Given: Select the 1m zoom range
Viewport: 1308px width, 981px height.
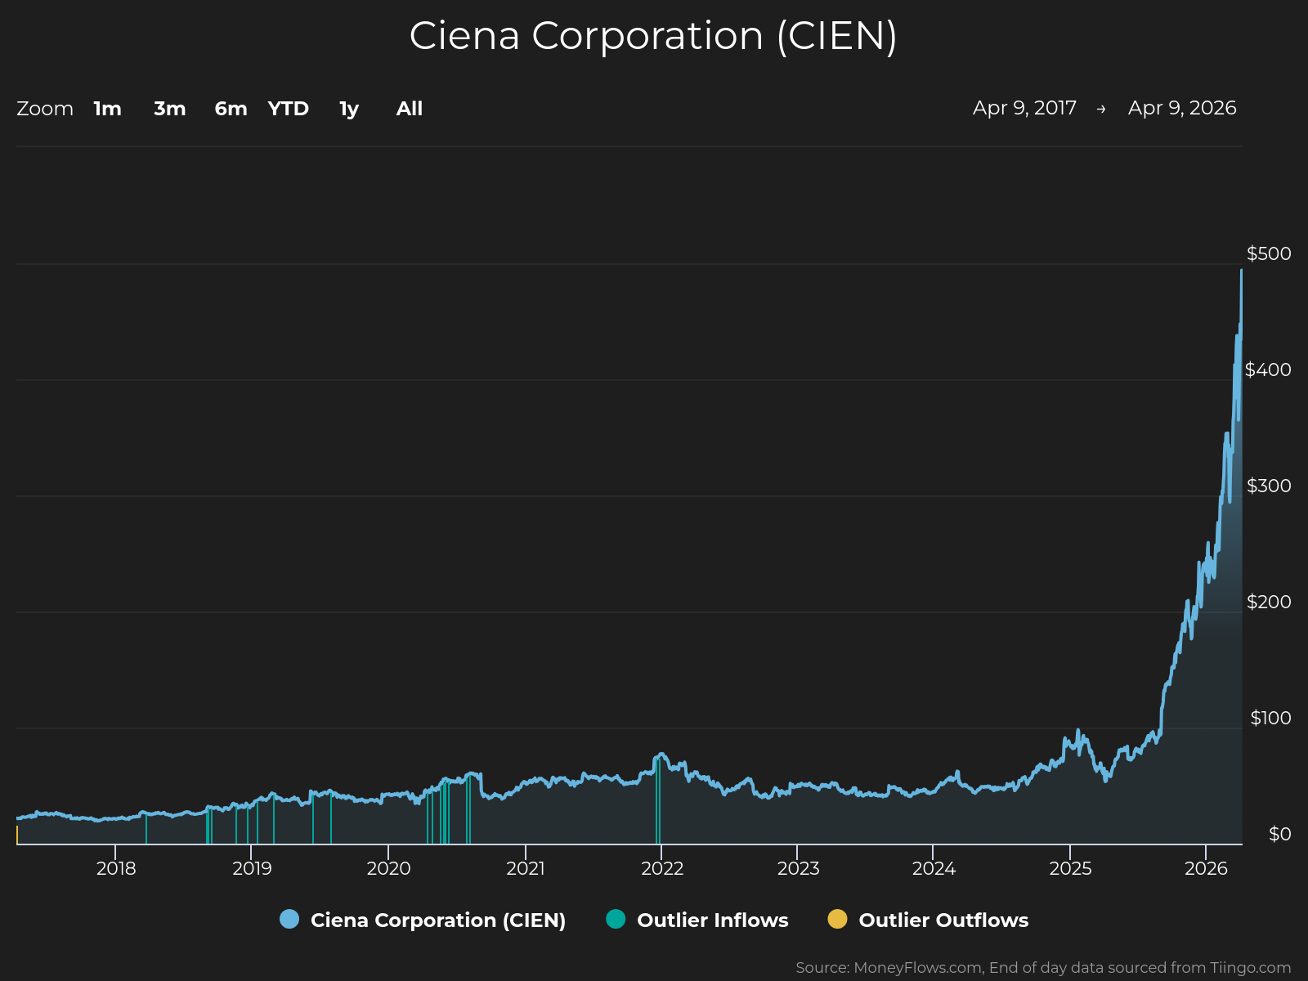Looking at the screenshot, I should (107, 109).
